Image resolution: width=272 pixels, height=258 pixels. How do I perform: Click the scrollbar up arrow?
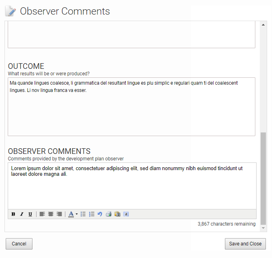click(x=263, y=25)
